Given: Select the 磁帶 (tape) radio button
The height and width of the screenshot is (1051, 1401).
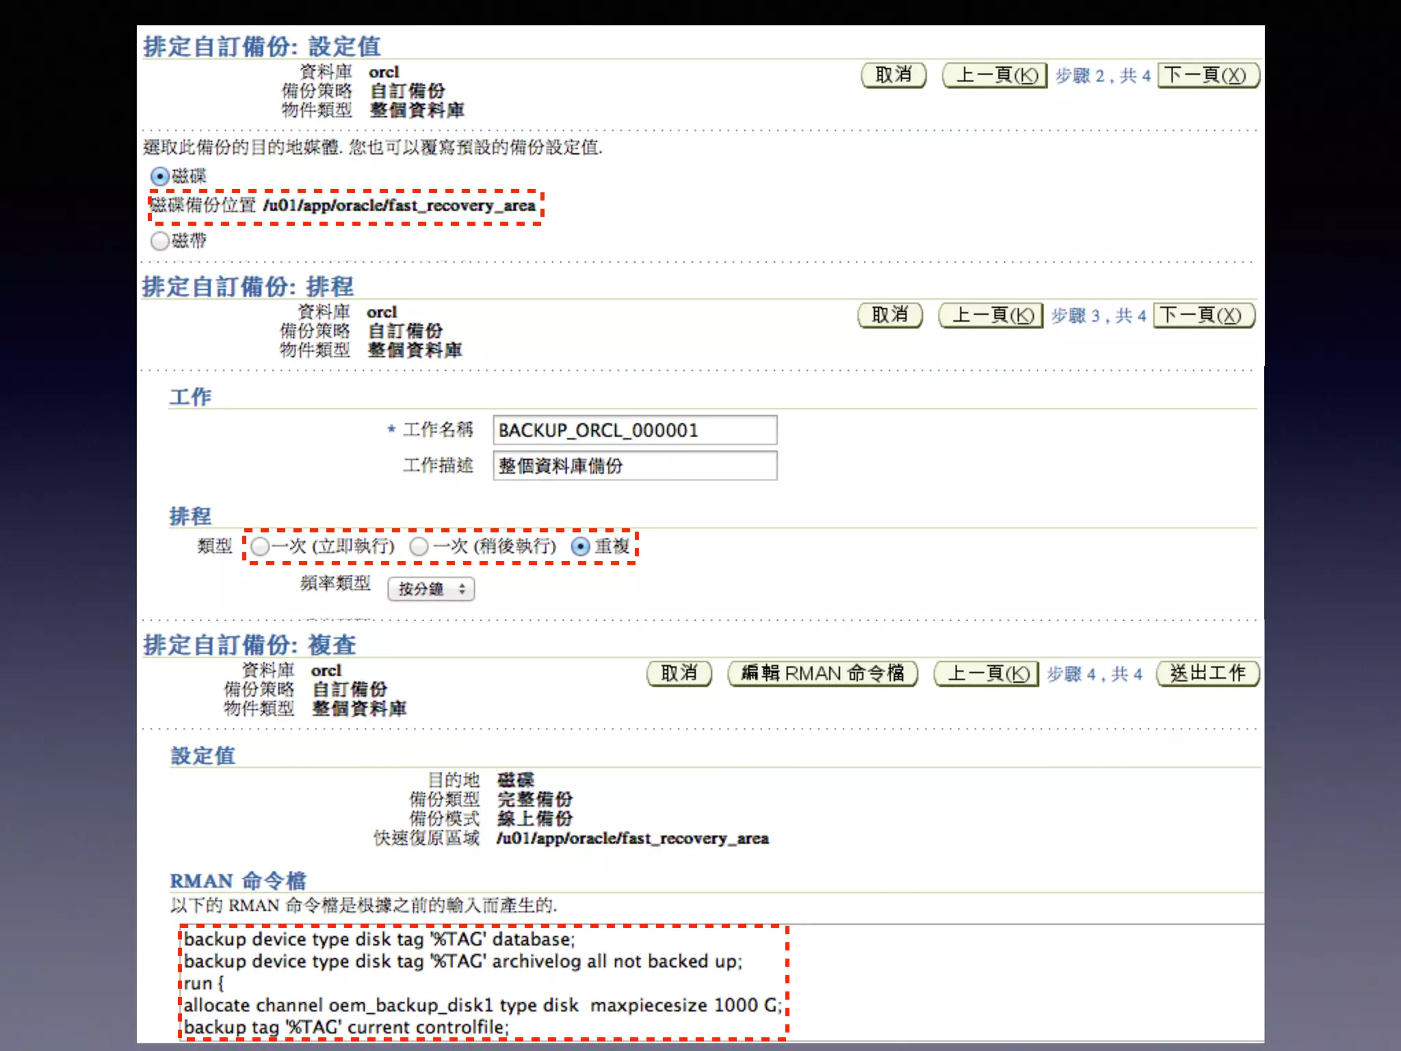Looking at the screenshot, I should (x=159, y=241).
